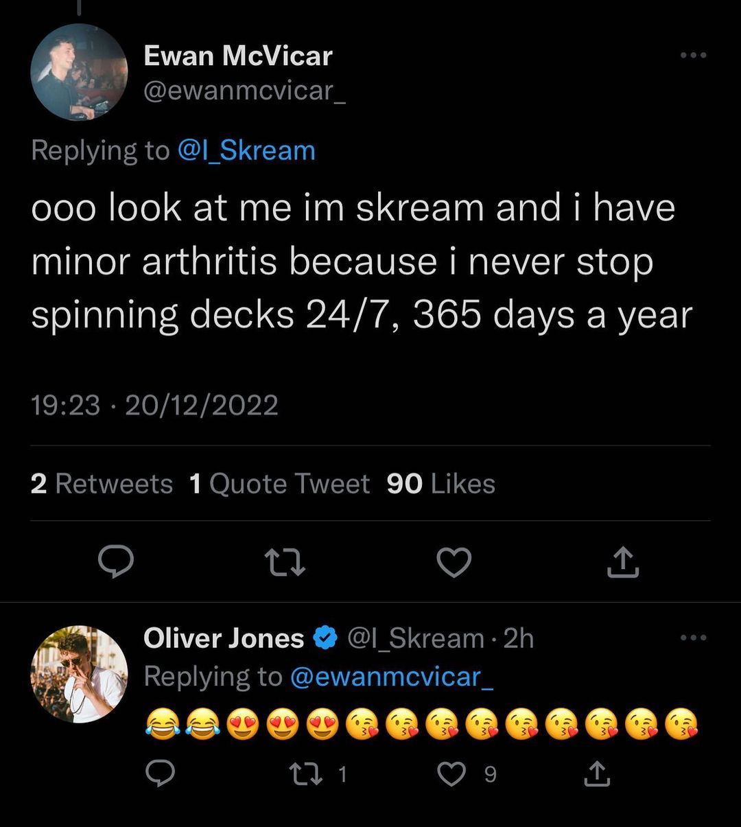This screenshot has height=827, width=741.
Task: Like Ewan McVicar's main tweet
Action: click(x=454, y=563)
